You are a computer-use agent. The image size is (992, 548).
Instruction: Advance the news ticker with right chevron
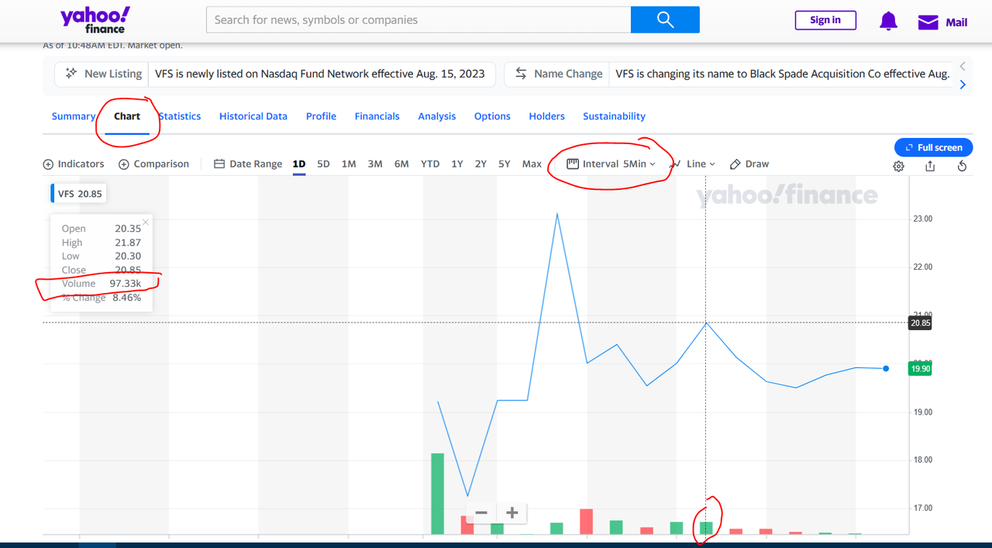[x=963, y=84]
